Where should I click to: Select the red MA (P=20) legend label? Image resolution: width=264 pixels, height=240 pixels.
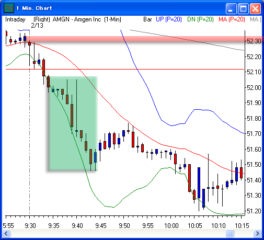coord(232,19)
